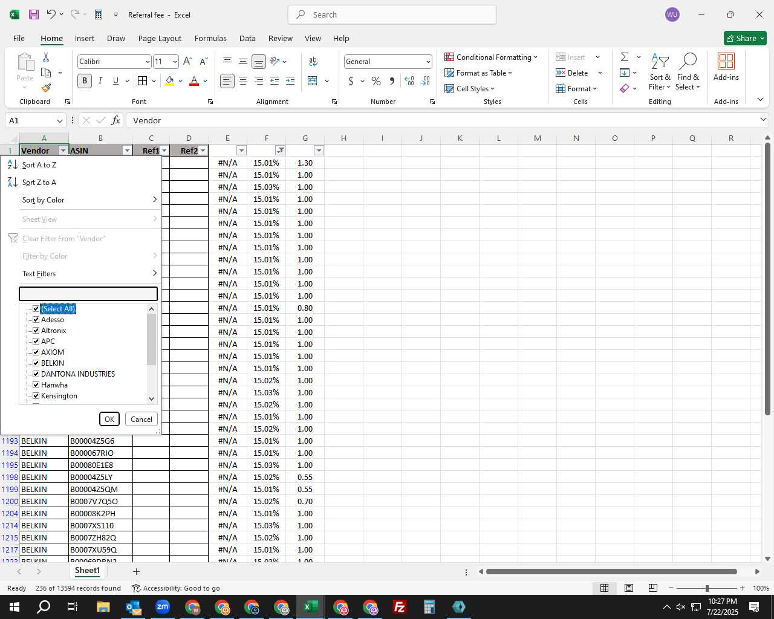This screenshot has width=774, height=619.
Task: Click the Share button
Action: point(745,38)
